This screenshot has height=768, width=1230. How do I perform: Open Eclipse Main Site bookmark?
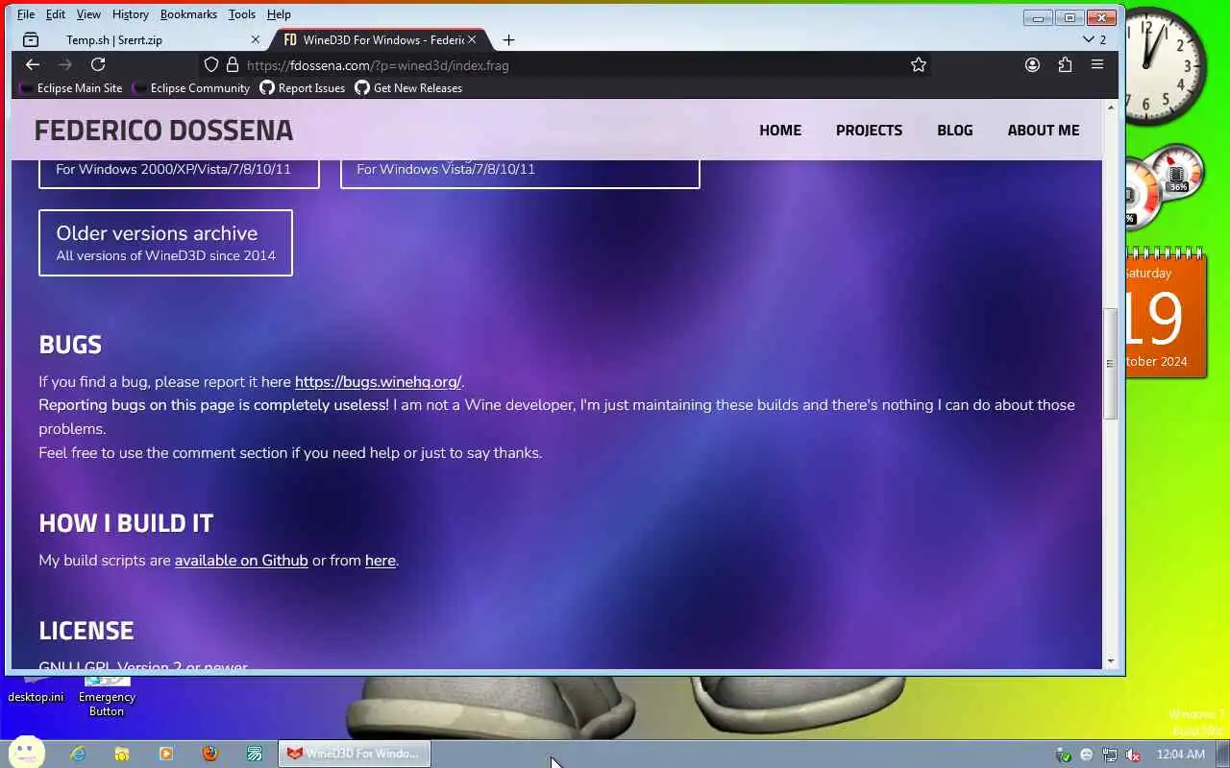point(70,87)
